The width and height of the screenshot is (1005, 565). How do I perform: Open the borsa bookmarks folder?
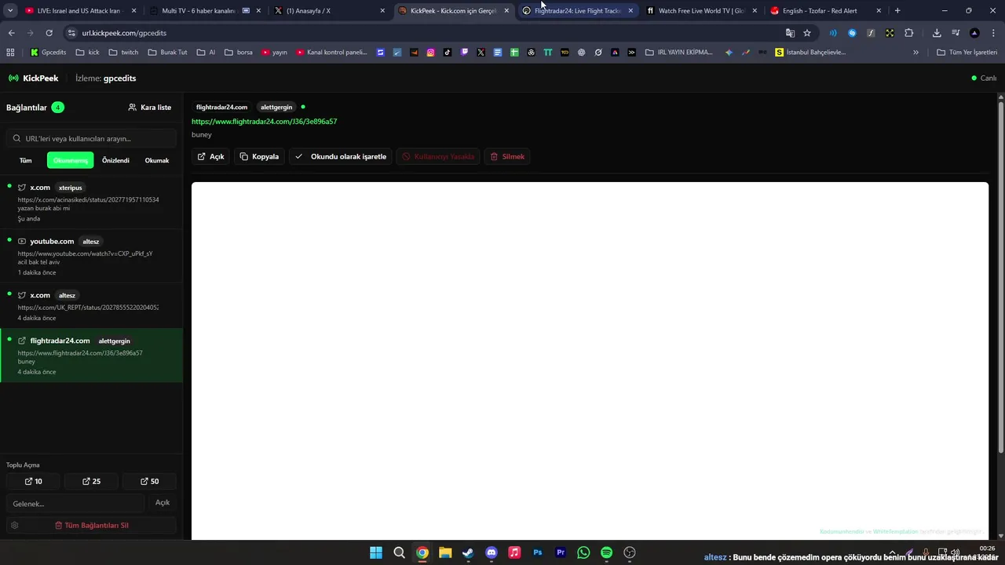point(239,53)
